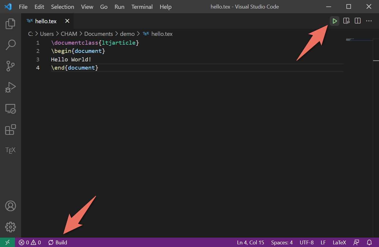Open the Source Control view

pyautogui.click(x=11, y=66)
